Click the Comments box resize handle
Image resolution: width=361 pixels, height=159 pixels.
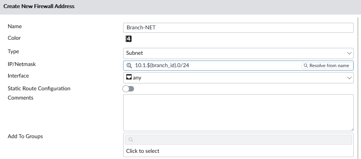click(x=352, y=129)
